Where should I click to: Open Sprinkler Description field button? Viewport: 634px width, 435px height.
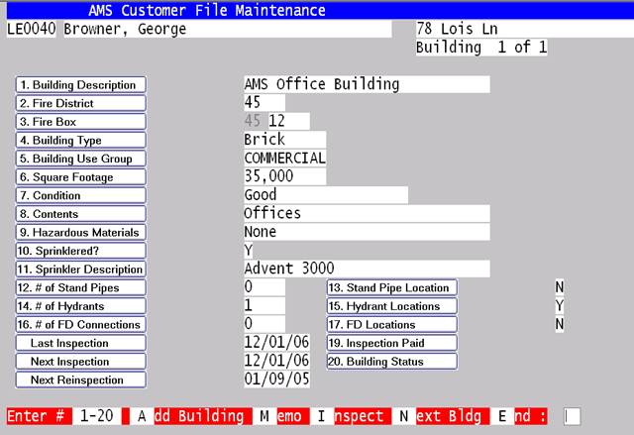[81, 270]
